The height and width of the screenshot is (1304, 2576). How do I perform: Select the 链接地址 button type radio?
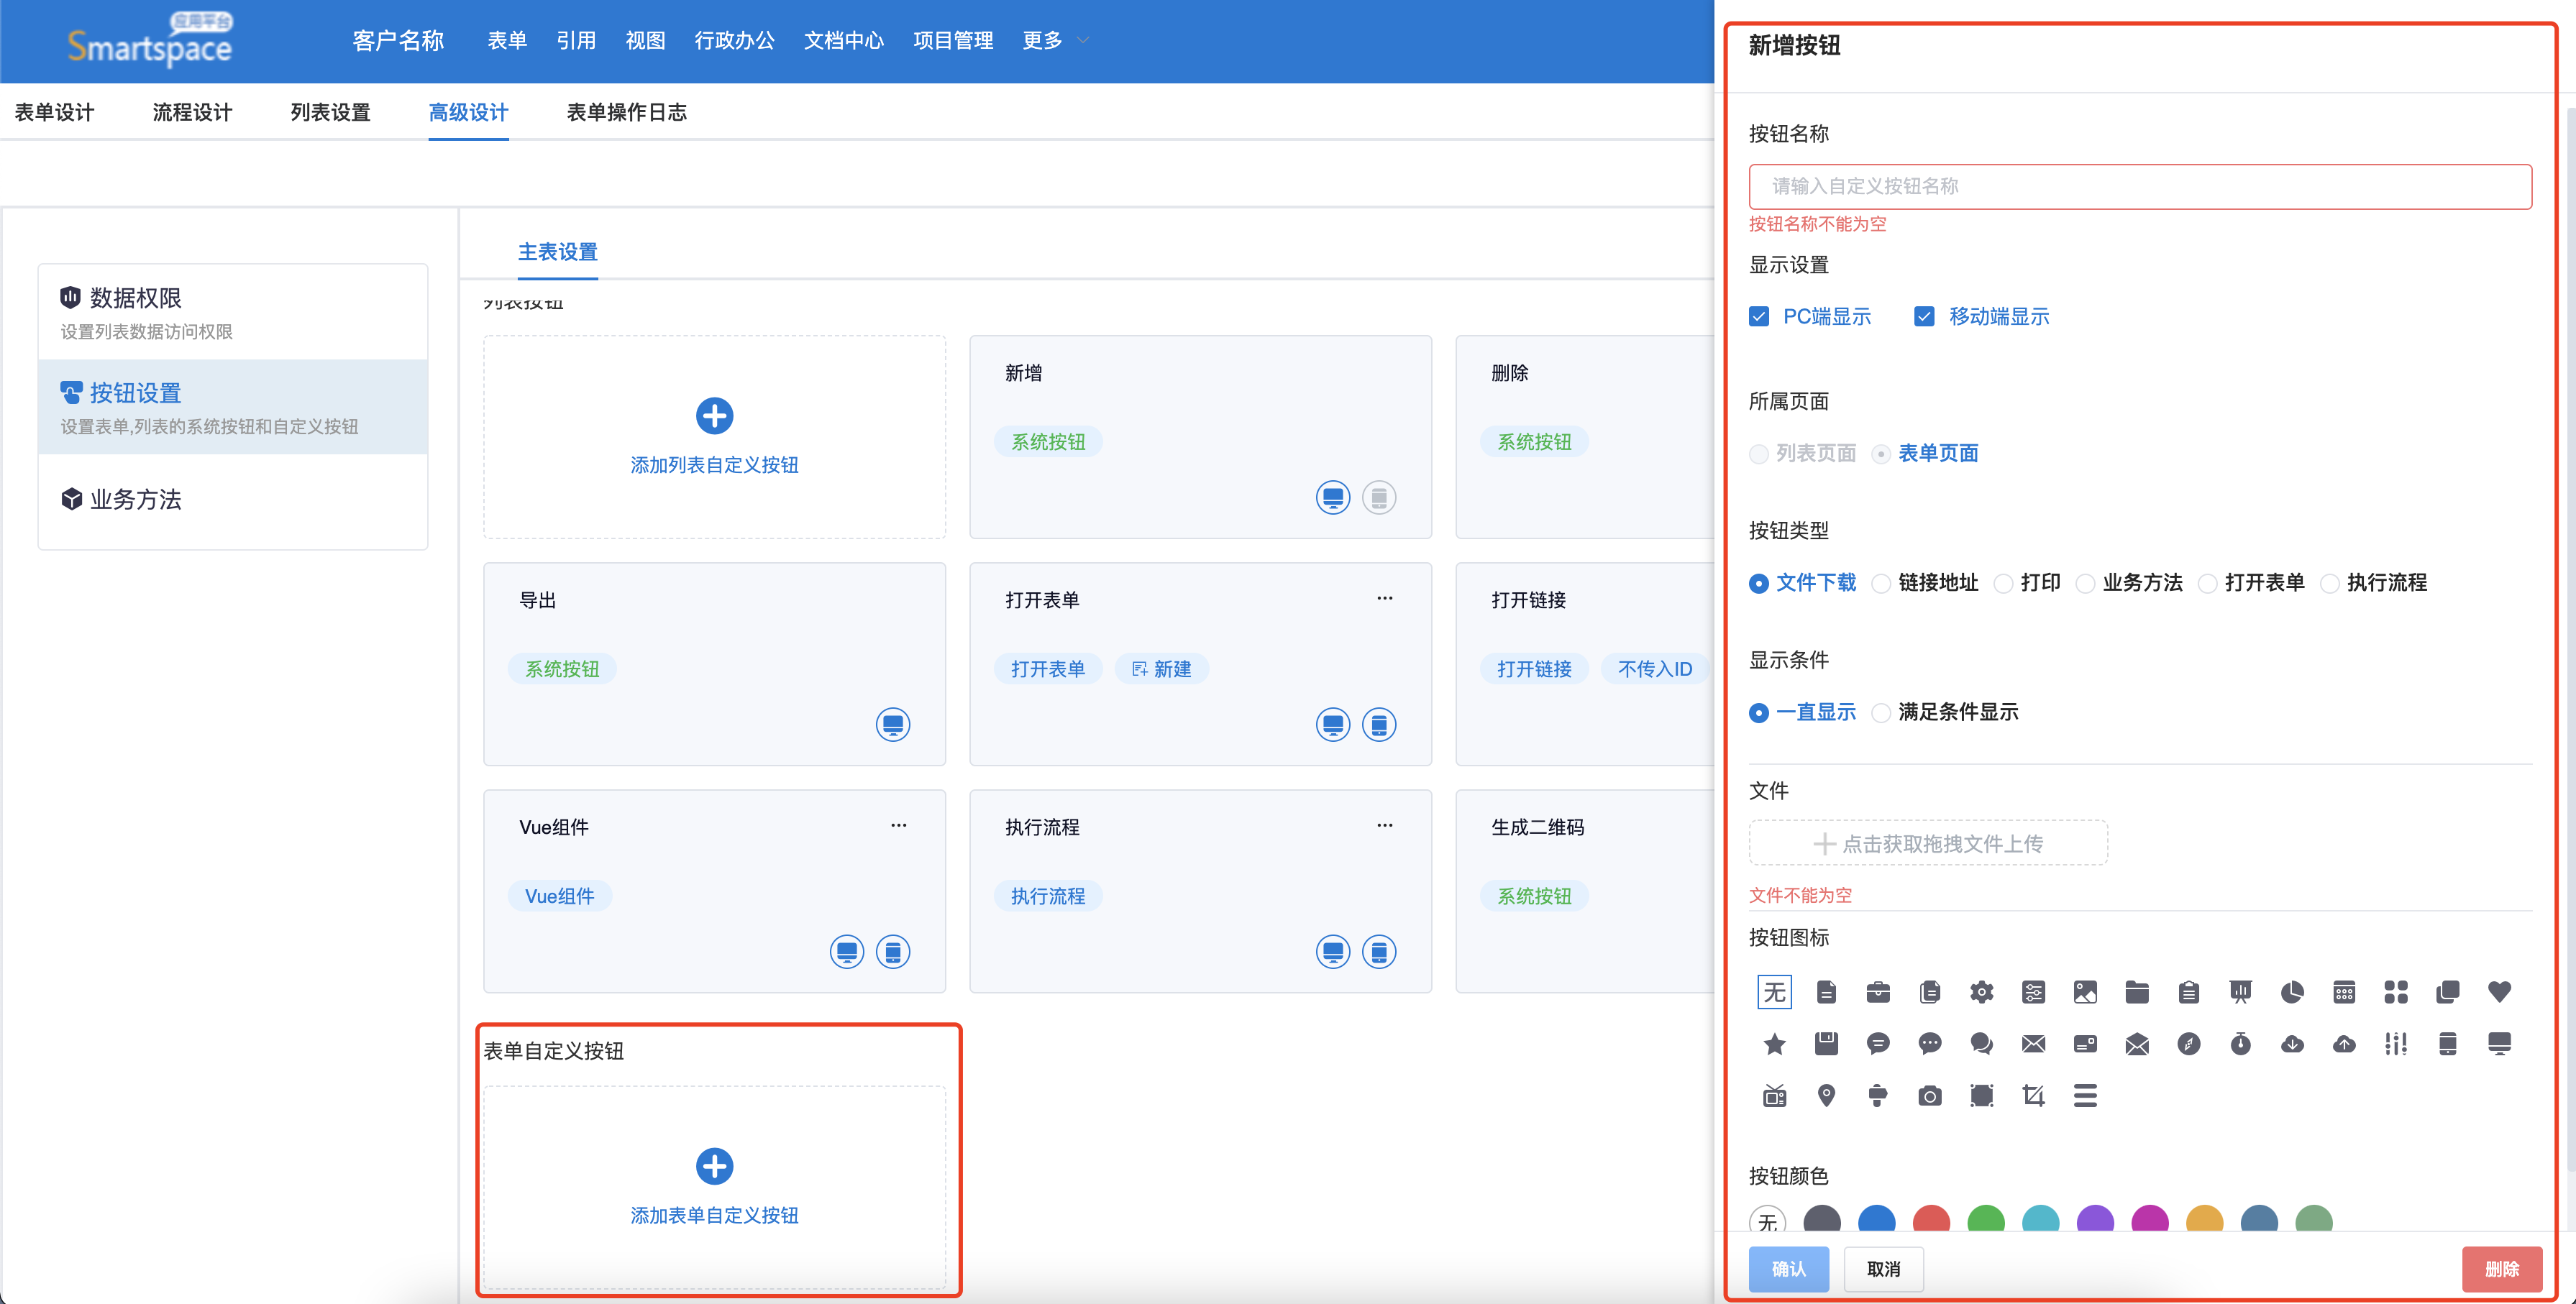pyautogui.click(x=1881, y=584)
